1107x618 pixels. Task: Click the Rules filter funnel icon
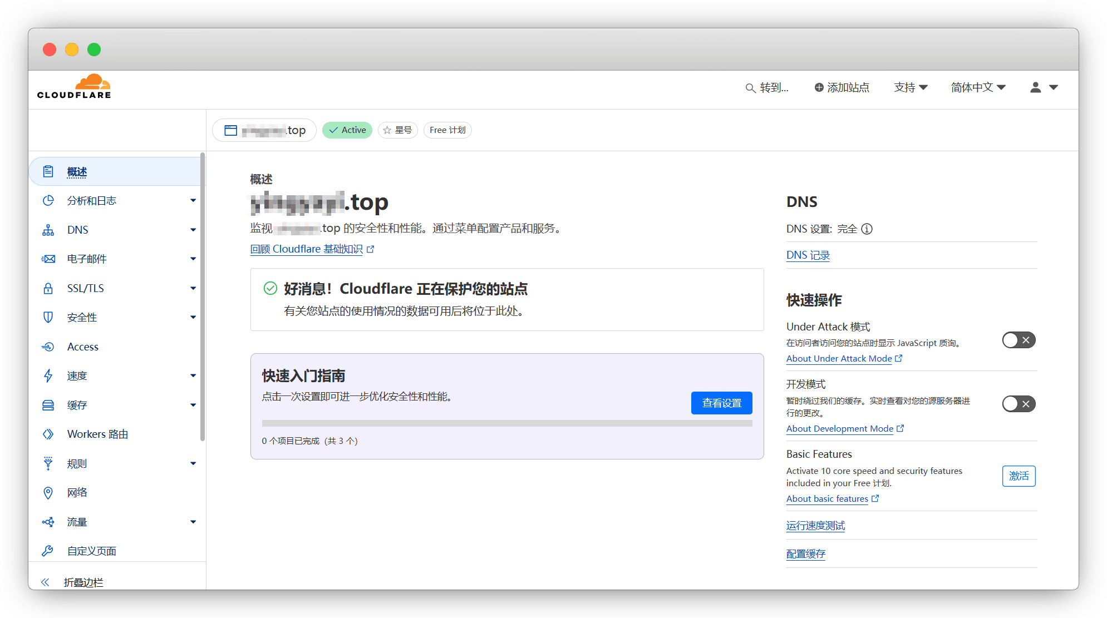[x=48, y=463]
